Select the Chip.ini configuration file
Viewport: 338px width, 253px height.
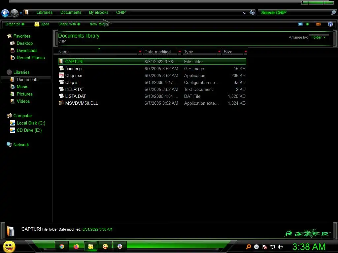pyautogui.click(x=152, y=82)
